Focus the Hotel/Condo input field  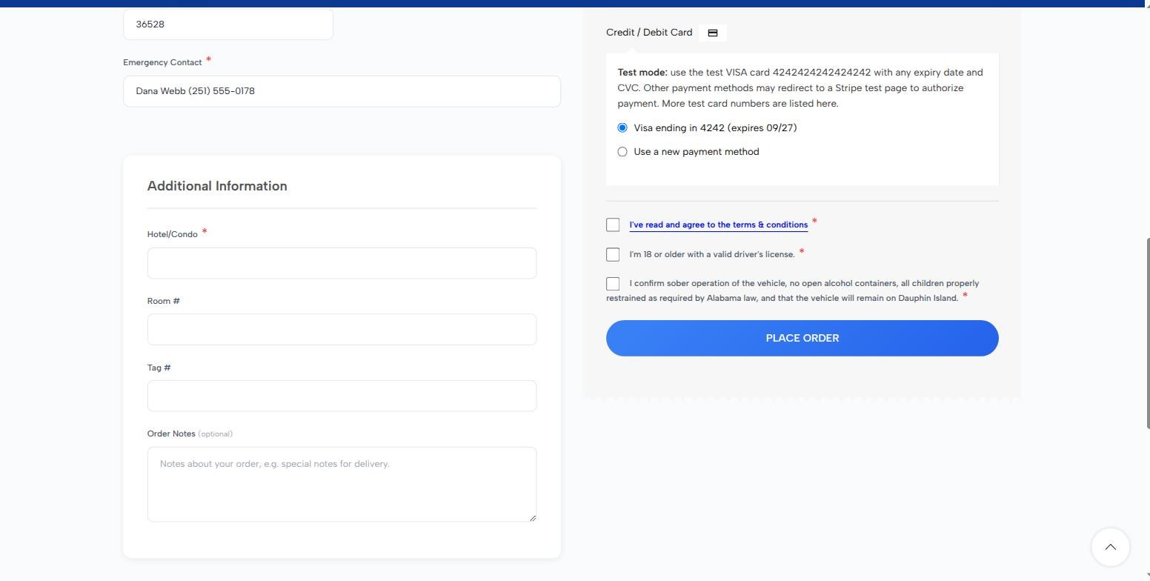coord(342,263)
